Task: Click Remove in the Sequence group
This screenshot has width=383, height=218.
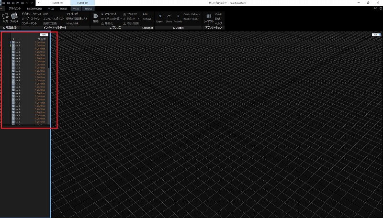Action: tap(147, 19)
